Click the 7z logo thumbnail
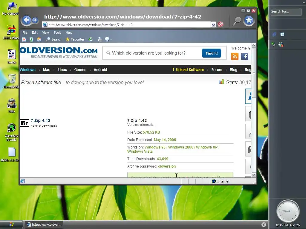 pyautogui.click(x=25, y=123)
